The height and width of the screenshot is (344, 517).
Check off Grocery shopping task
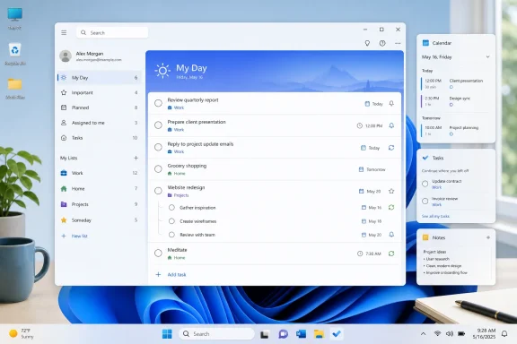pos(158,169)
